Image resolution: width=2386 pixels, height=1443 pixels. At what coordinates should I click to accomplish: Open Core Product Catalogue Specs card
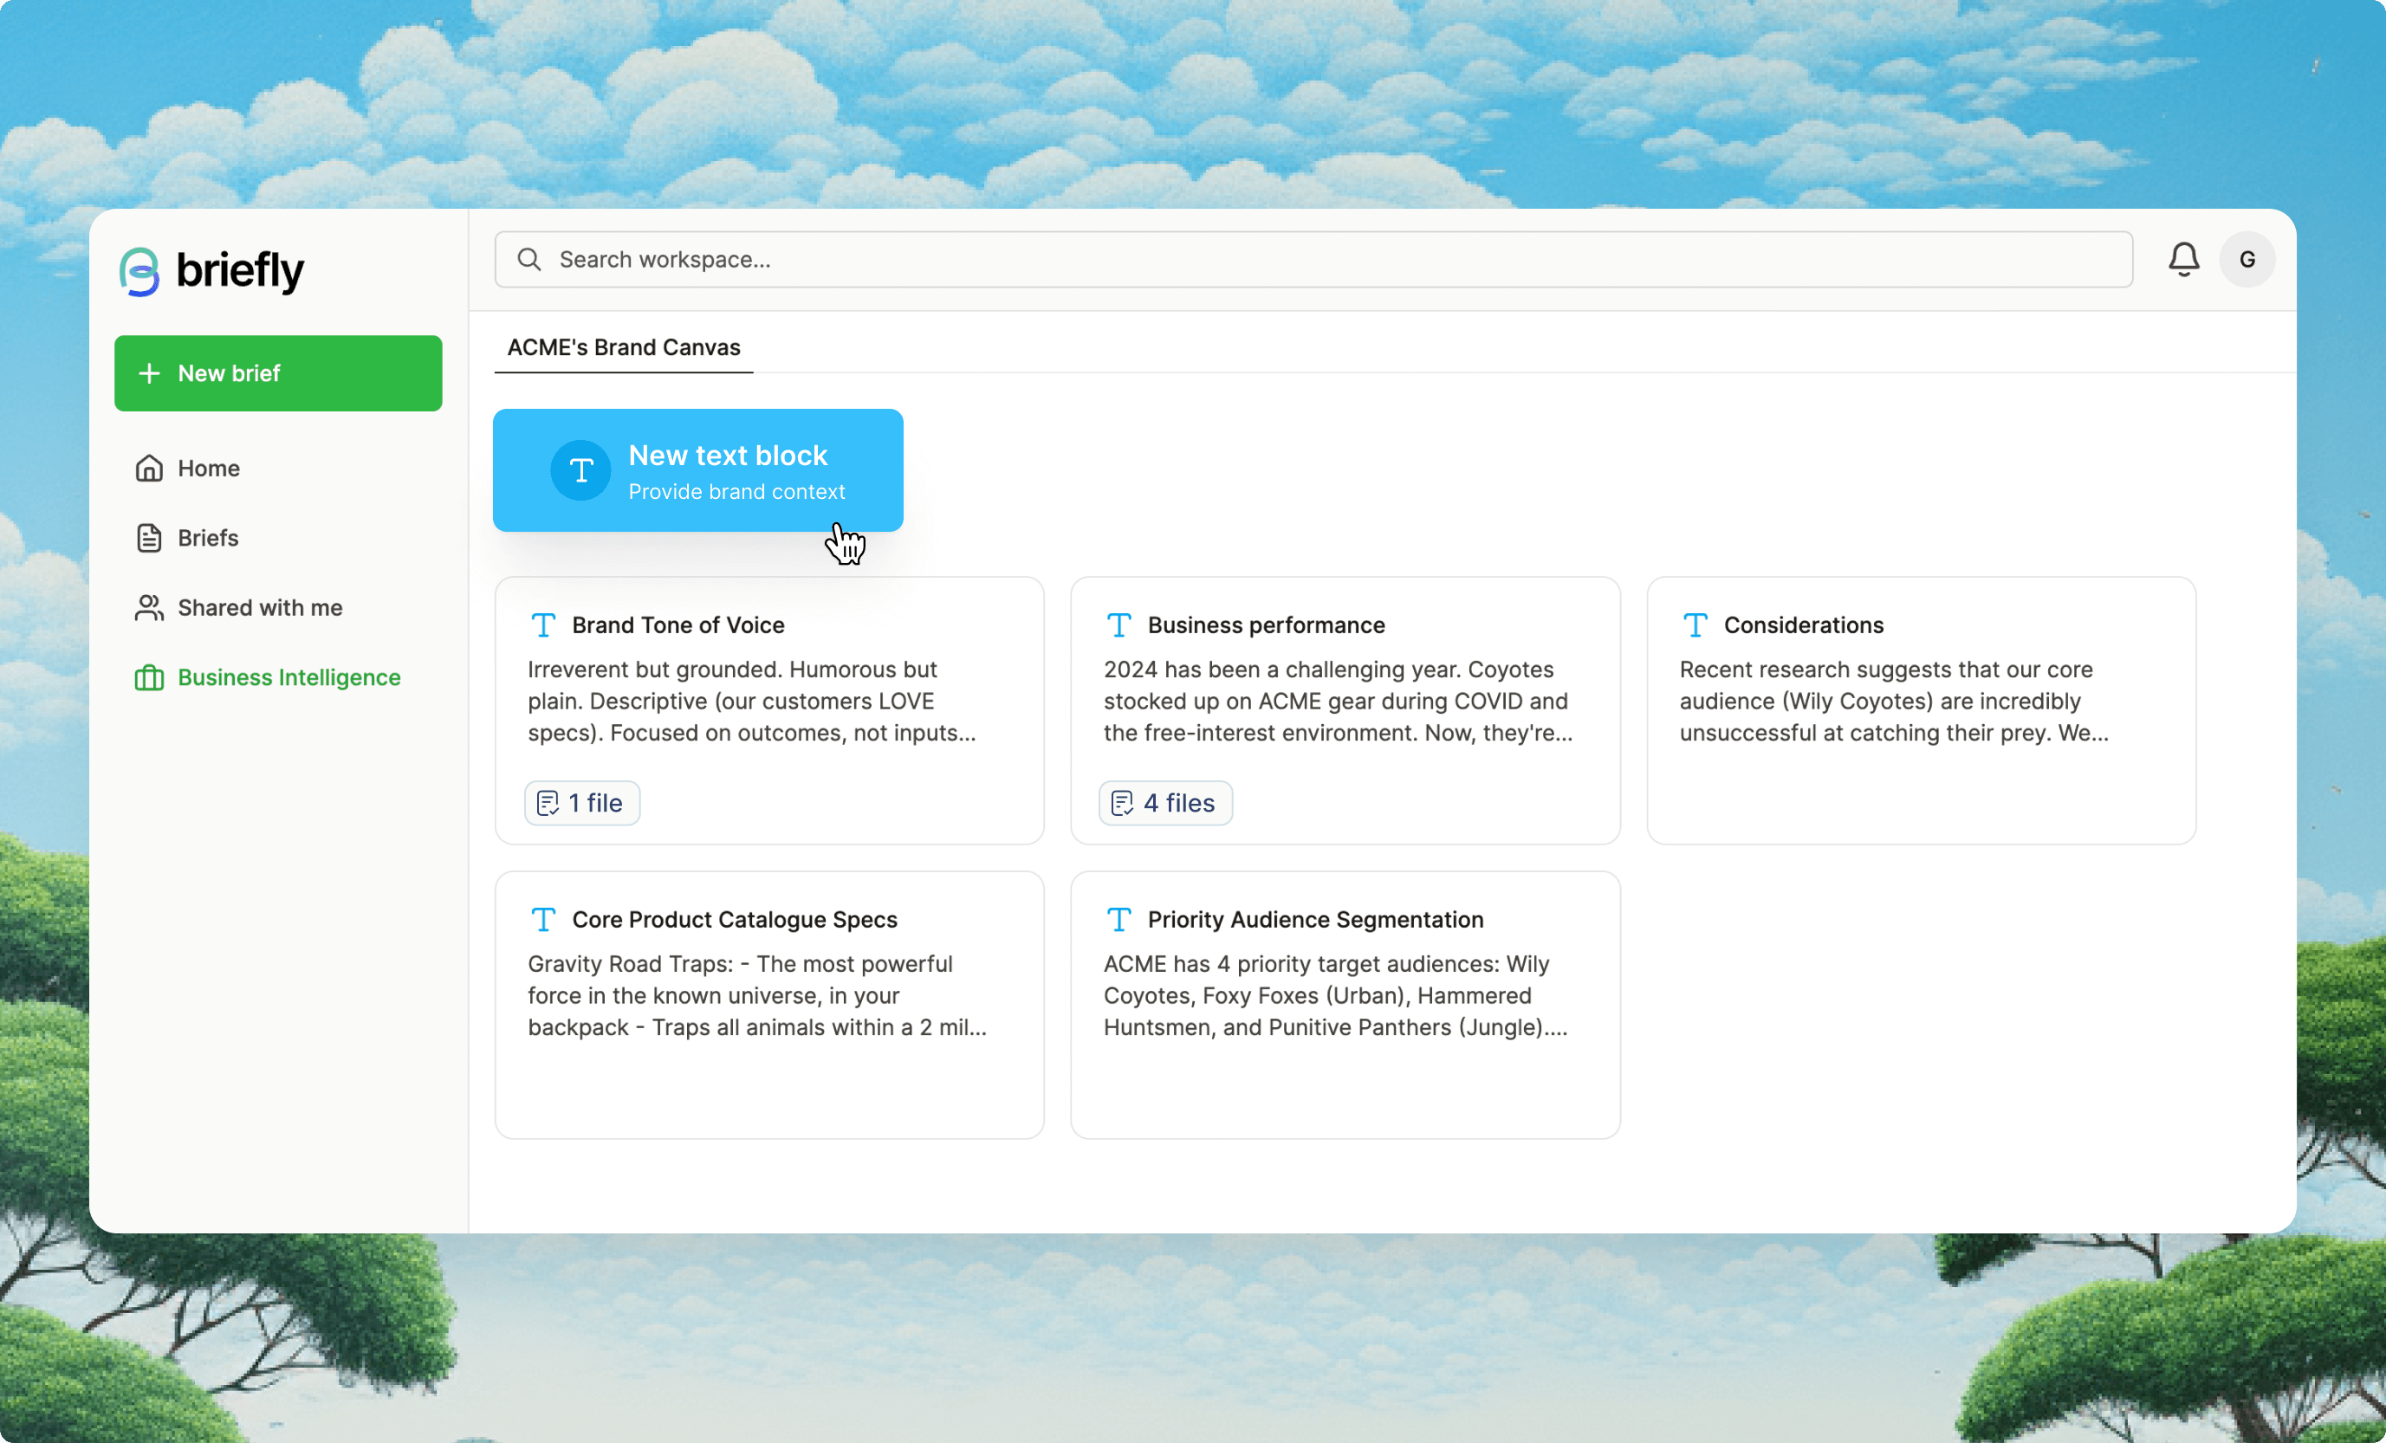pos(768,1005)
